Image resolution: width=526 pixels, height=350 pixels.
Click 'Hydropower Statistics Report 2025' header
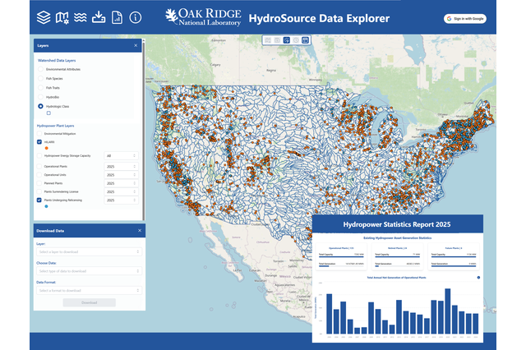397,224
